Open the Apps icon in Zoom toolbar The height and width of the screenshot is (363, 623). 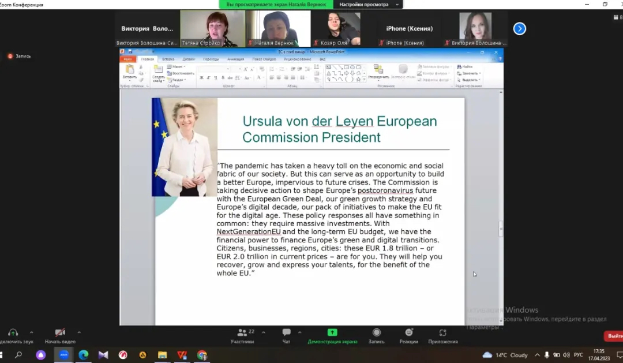443,332
